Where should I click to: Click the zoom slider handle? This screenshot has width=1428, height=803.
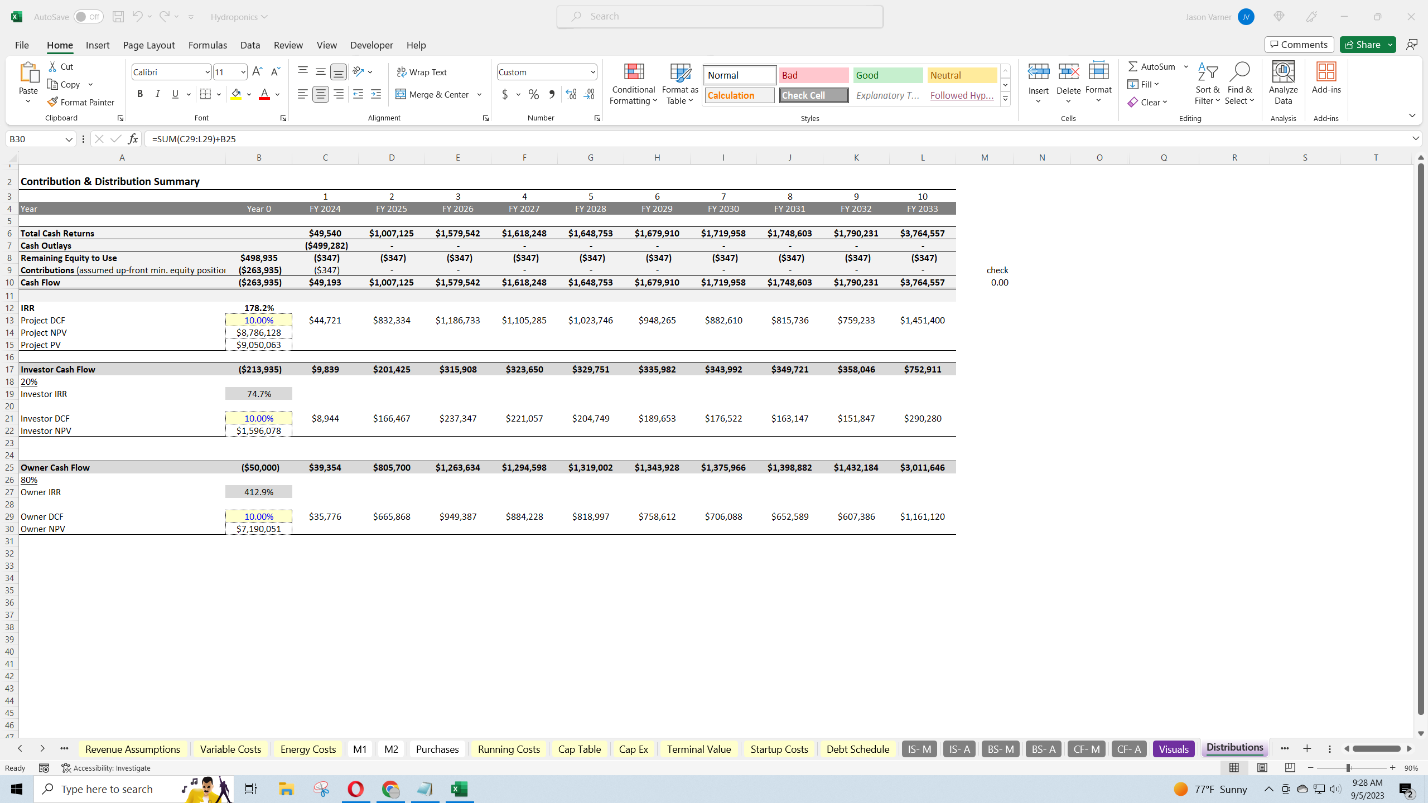(1348, 768)
